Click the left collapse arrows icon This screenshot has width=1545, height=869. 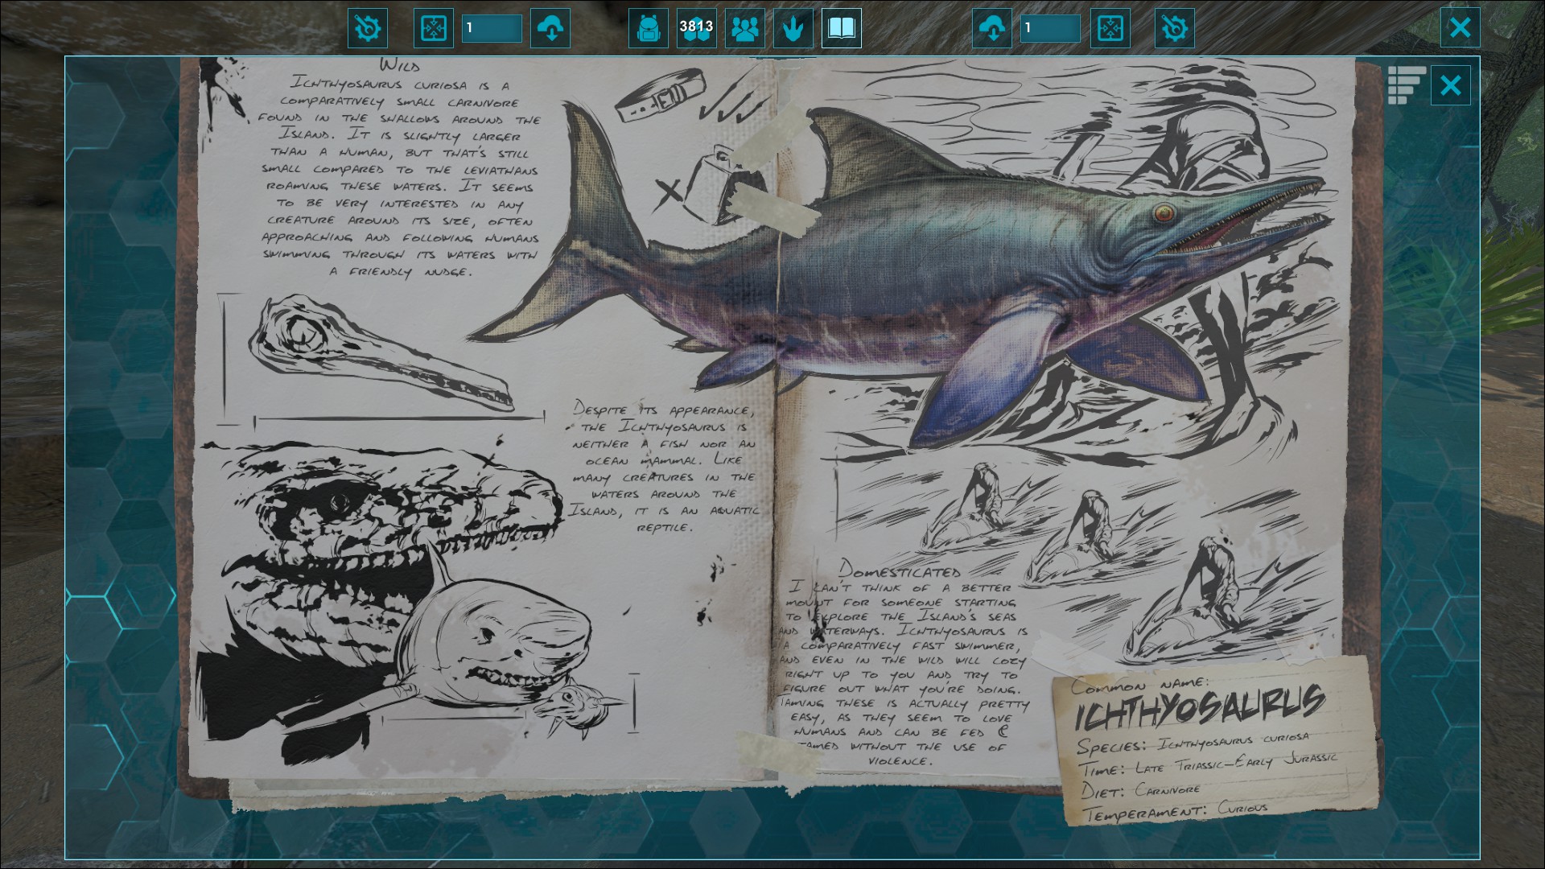(433, 29)
